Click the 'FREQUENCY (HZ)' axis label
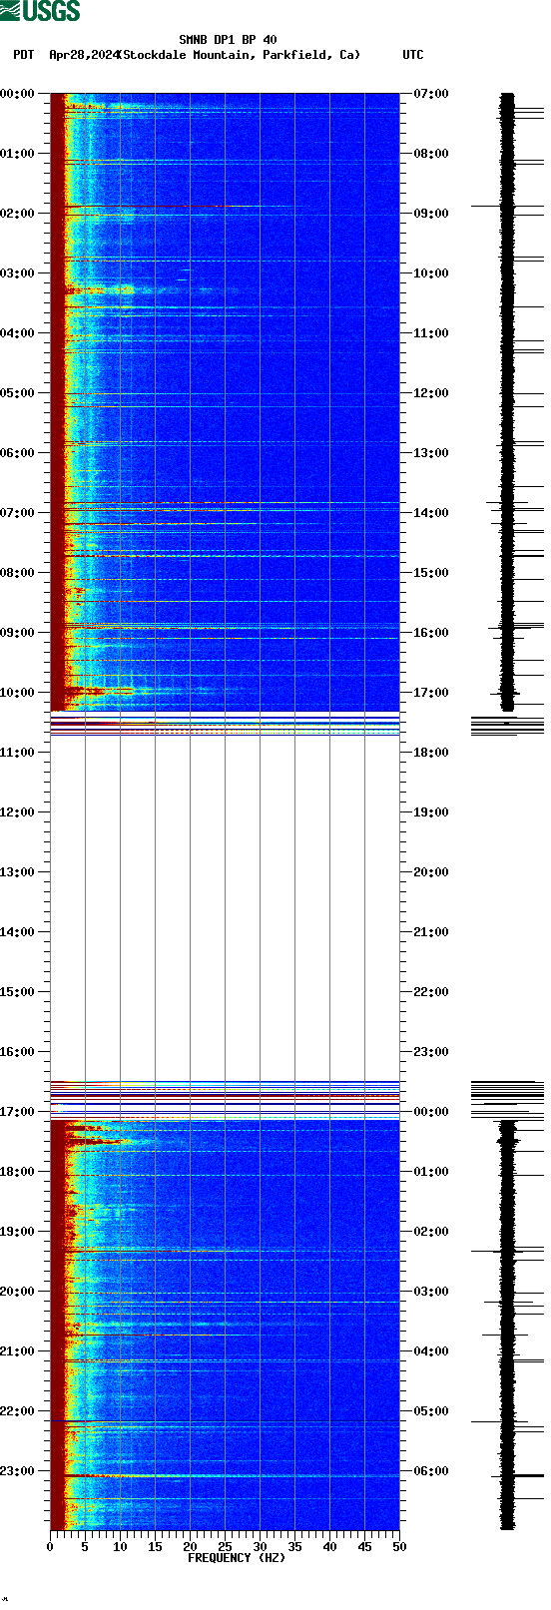This screenshot has width=551, height=1610. 237,1557
